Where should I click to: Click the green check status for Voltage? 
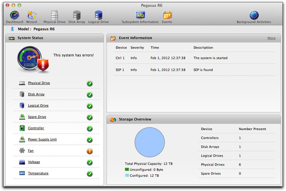tap(90, 163)
